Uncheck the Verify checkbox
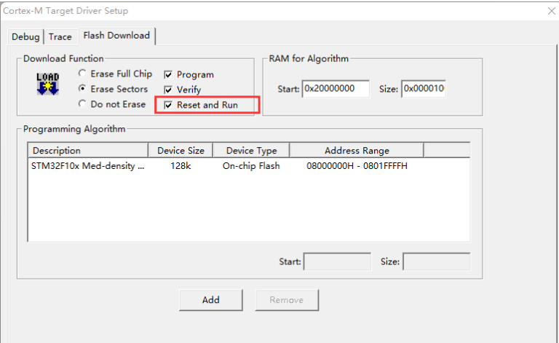559x343 pixels. pos(168,90)
